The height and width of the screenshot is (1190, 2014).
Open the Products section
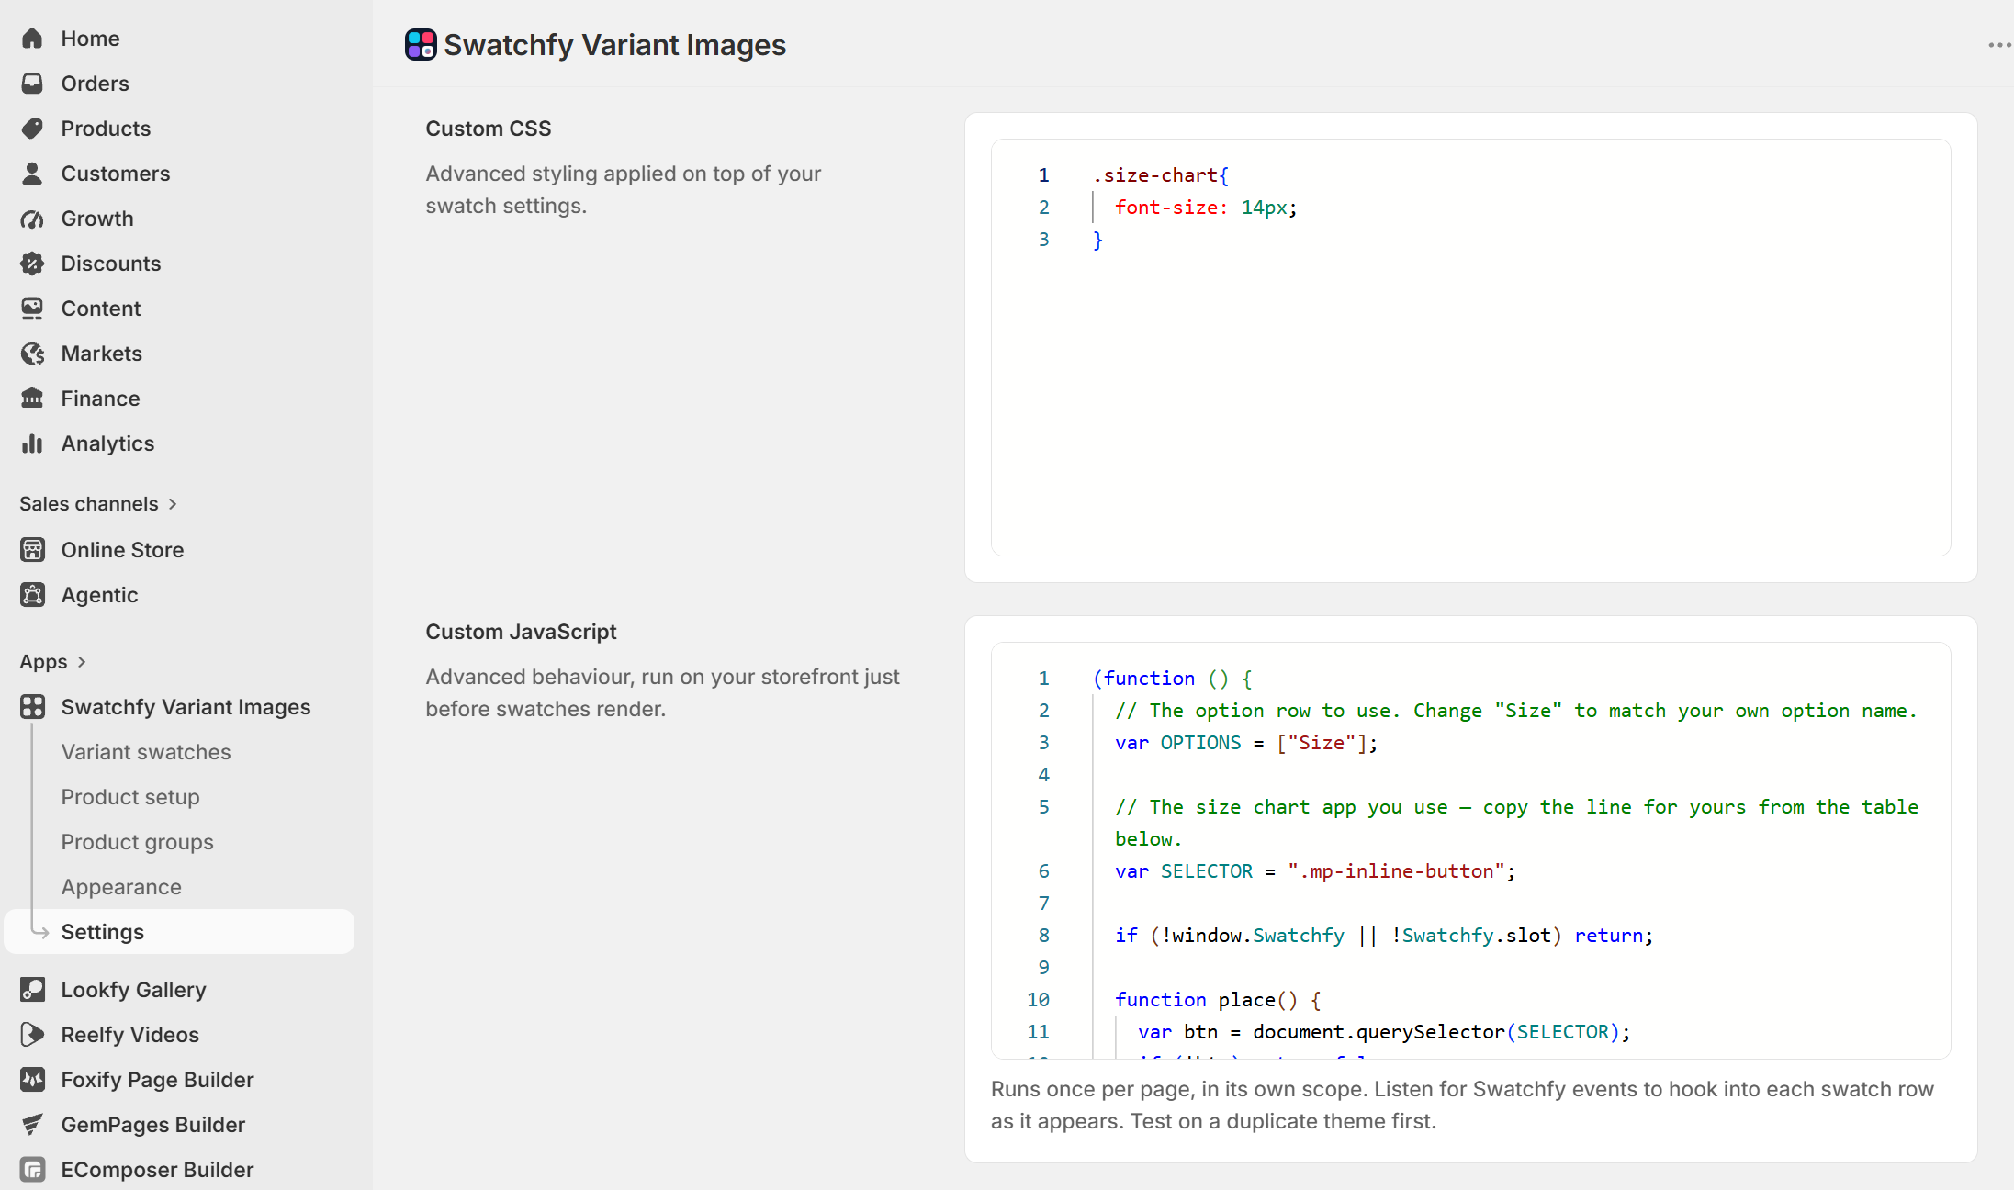click(x=106, y=129)
